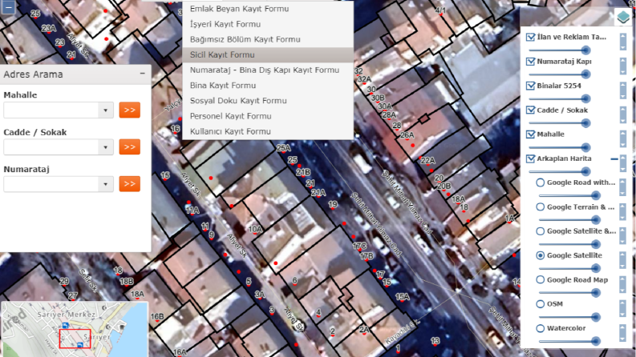Open the Numarataj dropdown list
The width and height of the screenshot is (636, 357).
point(105,184)
